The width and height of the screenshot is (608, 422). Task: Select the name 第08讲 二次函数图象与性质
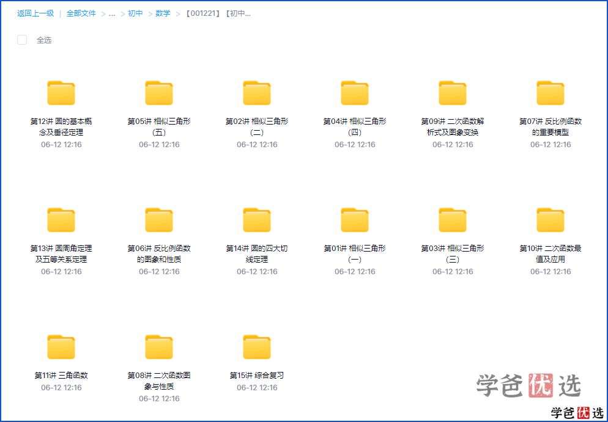click(x=159, y=380)
